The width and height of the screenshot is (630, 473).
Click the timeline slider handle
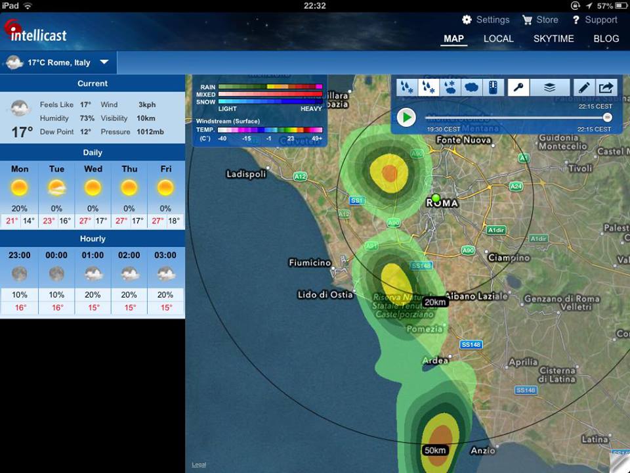pos(608,118)
